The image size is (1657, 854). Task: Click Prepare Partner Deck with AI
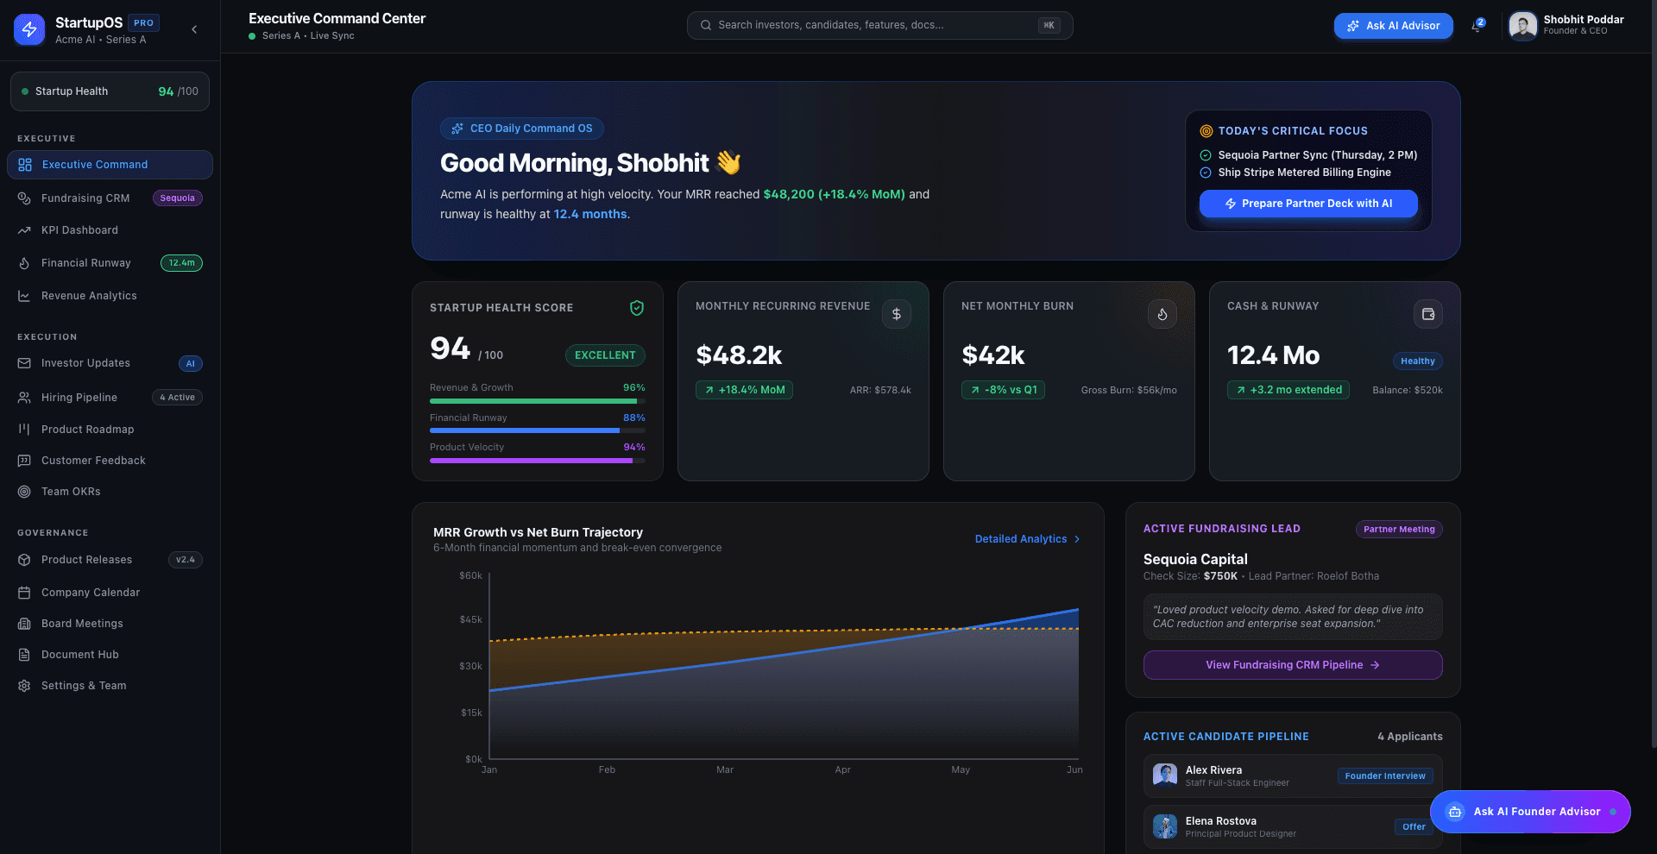coord(1308,204)
